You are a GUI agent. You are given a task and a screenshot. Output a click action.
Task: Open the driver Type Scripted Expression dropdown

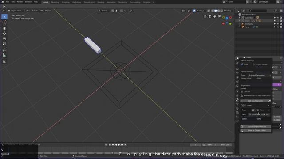tap(259, 75)
